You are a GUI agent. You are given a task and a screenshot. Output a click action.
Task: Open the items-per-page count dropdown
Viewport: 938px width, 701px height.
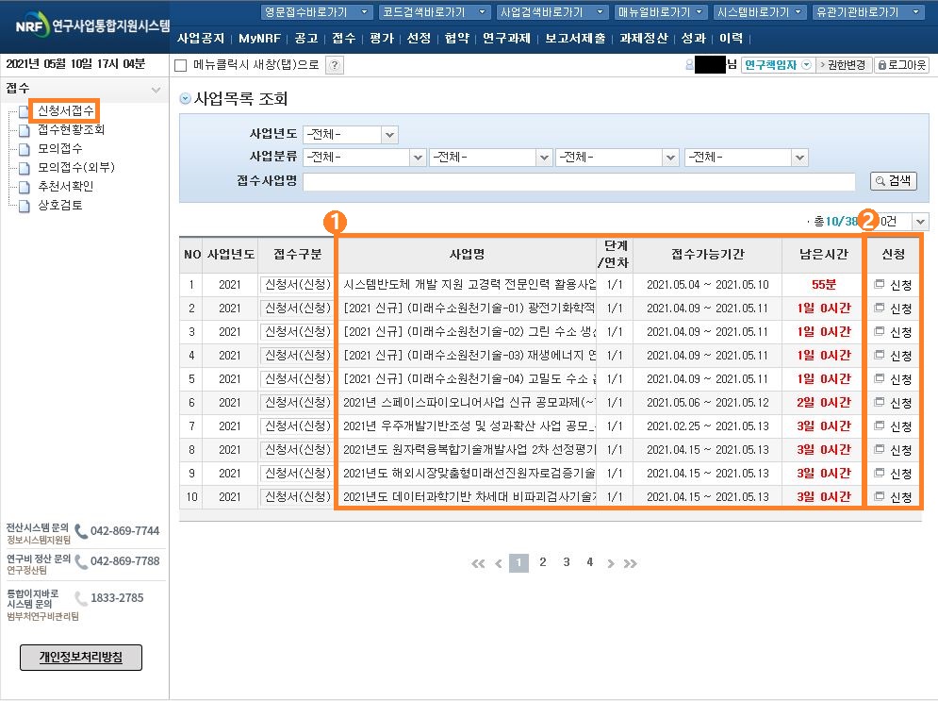coord(906,221)
